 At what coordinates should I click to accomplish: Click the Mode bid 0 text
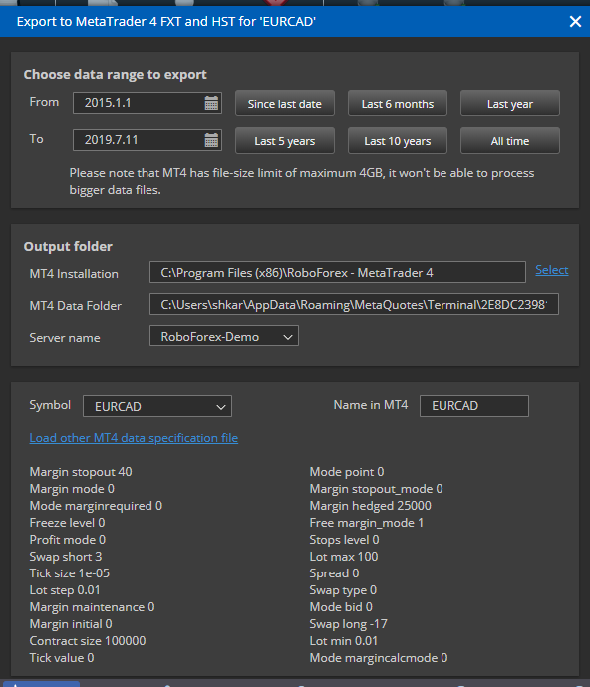[x=341, y=607]
